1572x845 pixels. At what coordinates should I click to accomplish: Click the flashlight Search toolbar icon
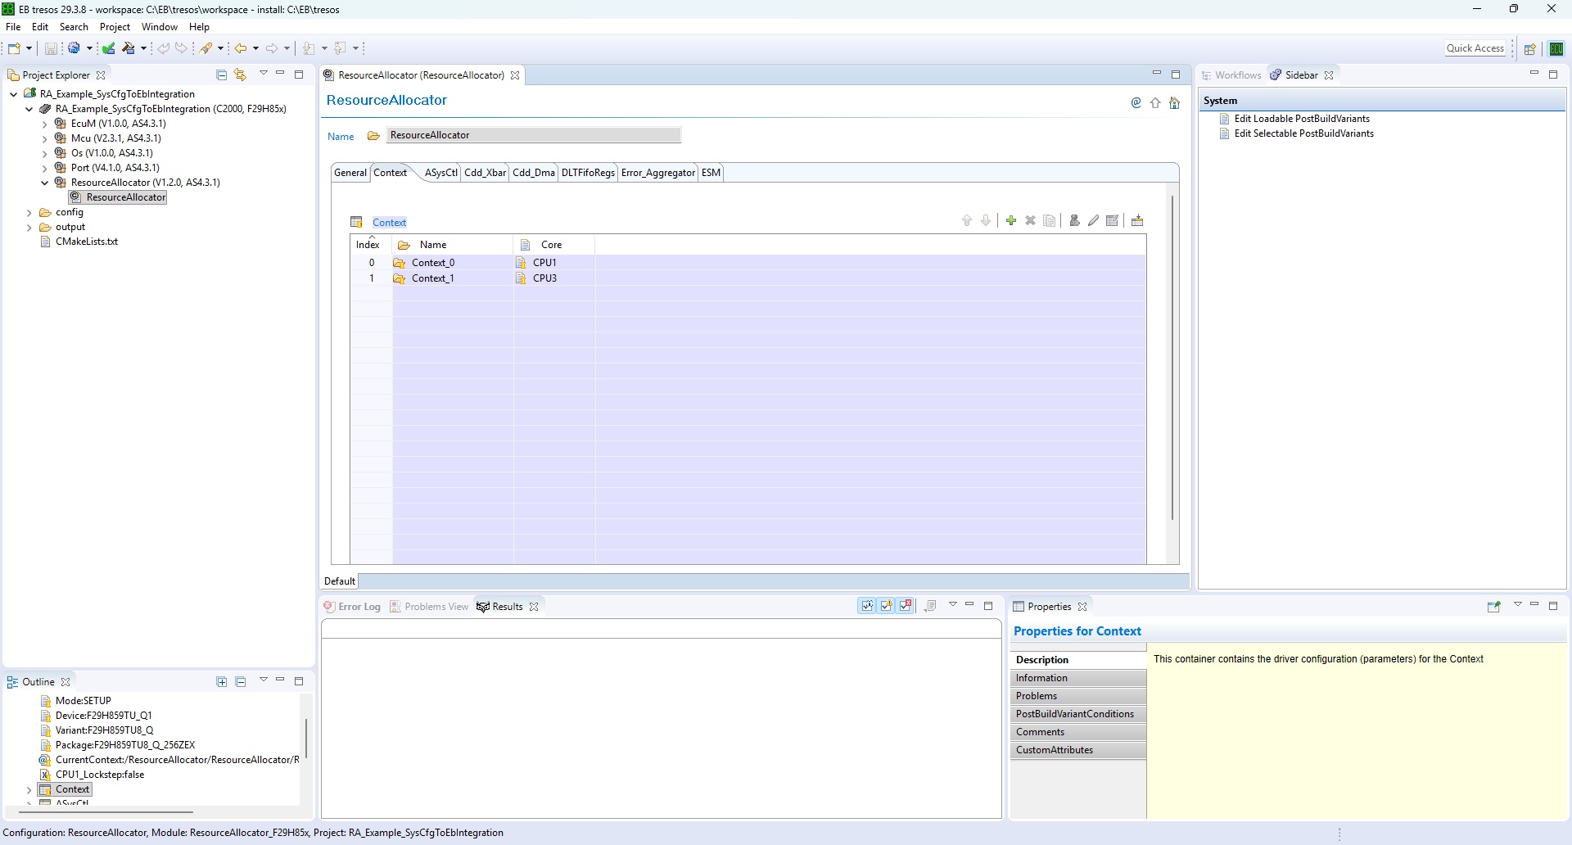tap(206, 48)
